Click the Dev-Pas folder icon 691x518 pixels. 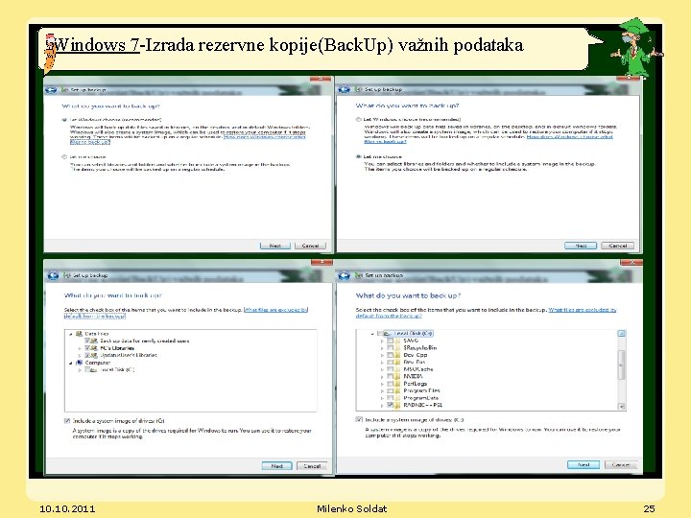point(397,362)
